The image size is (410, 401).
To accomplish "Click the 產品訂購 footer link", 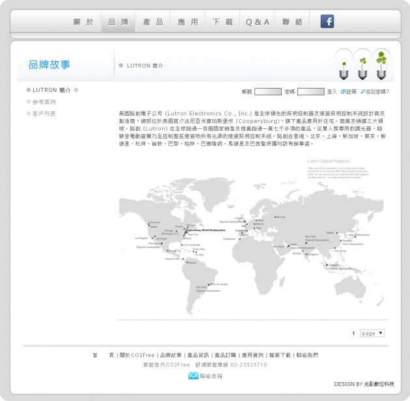I will (225, 355).
